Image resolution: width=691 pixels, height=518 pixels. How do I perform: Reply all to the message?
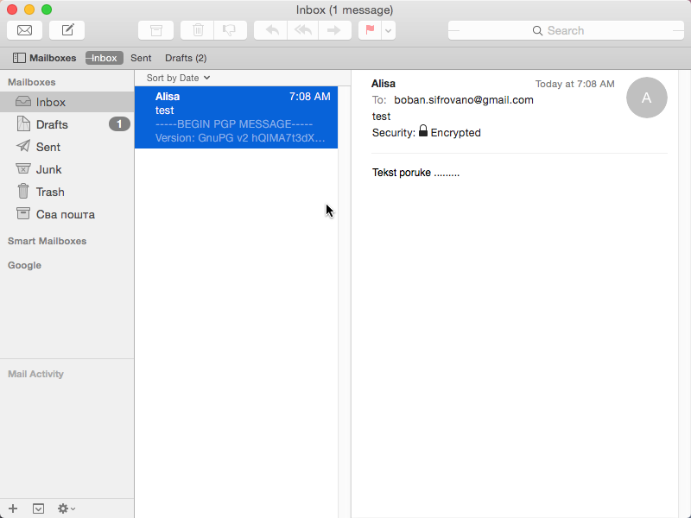303,30
